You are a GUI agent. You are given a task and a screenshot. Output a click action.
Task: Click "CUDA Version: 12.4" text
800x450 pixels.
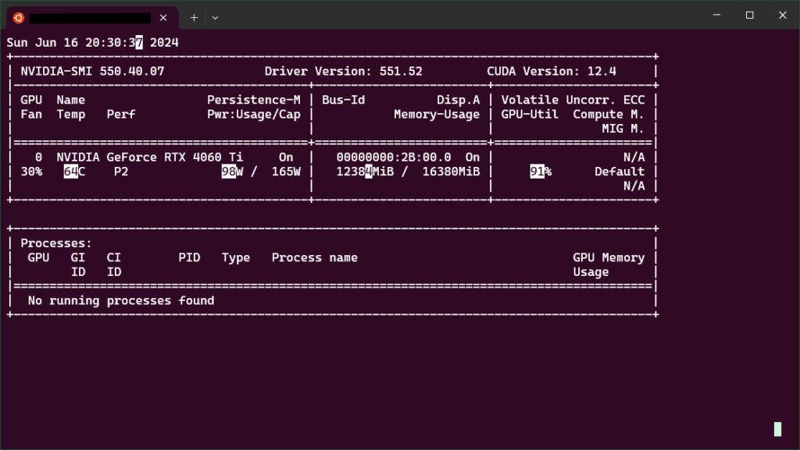[x=552, y=71]
